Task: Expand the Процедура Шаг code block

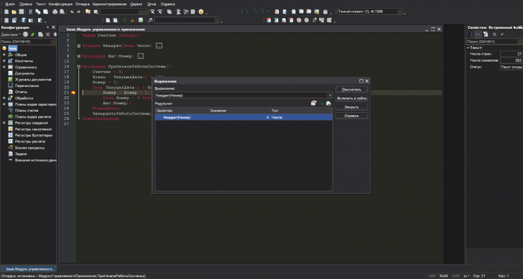Action: pyautogui.click(x=78, y=56)
